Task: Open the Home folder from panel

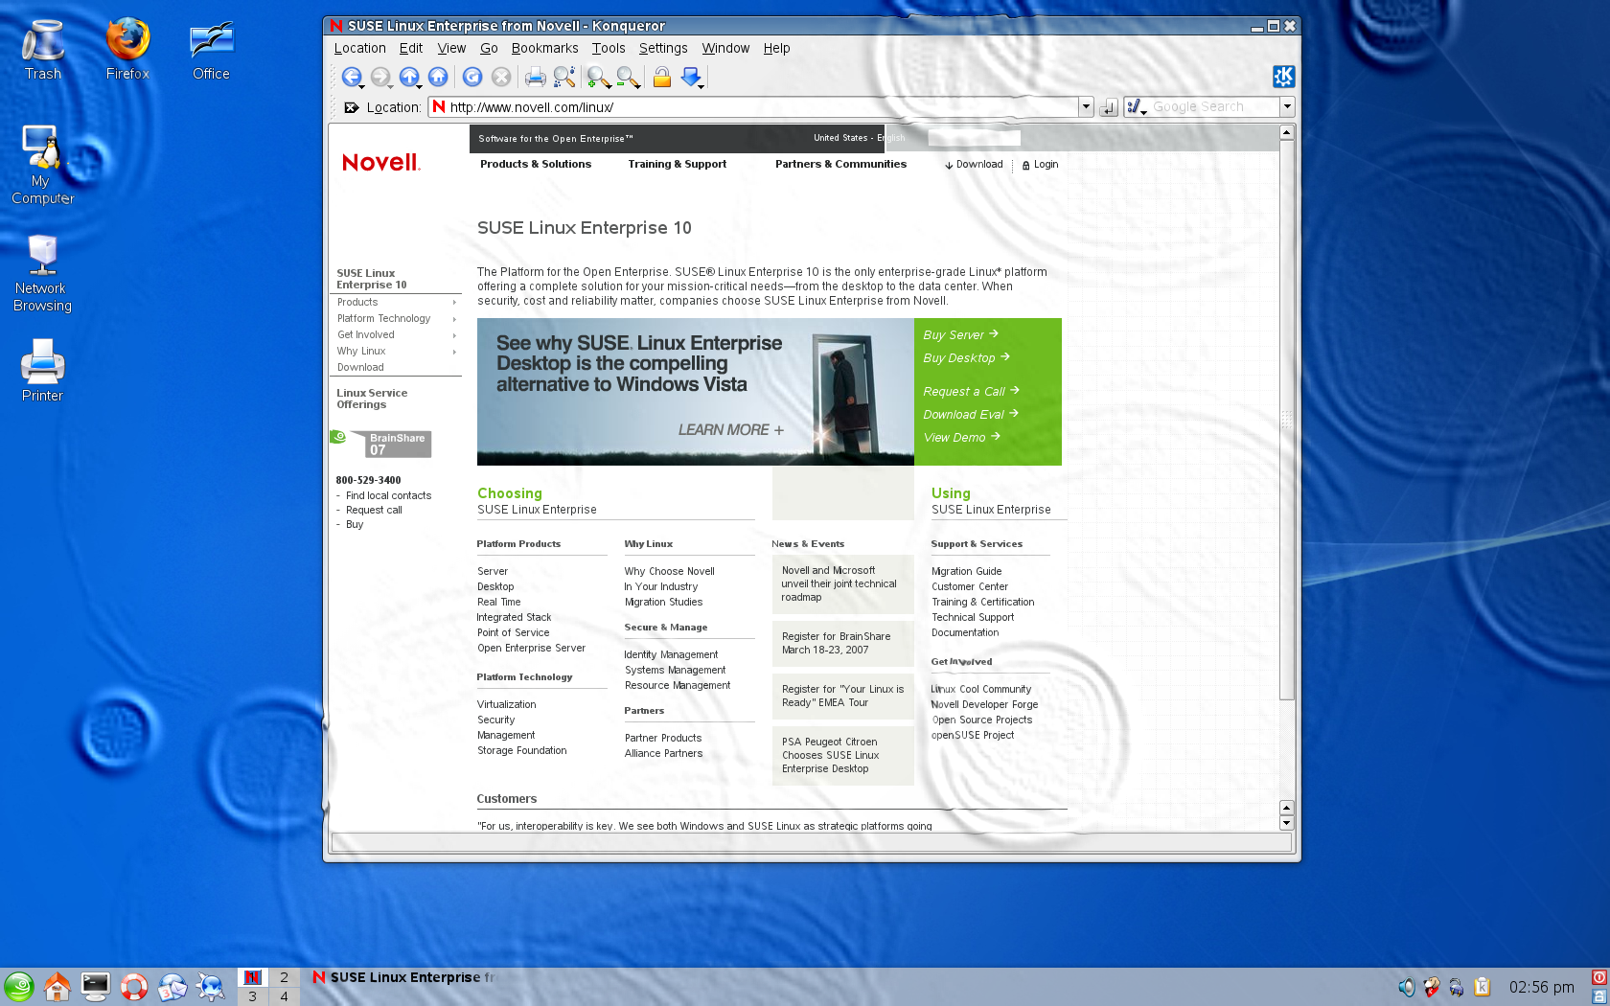Action: (57, 986)
